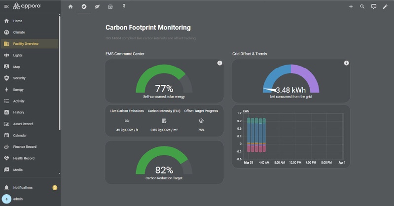Open Asset Record entry
The height and width of the screenshot is (206, 394).
23,124
